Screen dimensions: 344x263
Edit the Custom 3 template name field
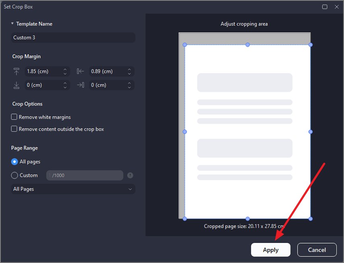73,37
